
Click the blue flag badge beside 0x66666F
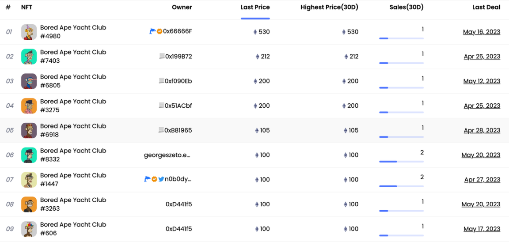(x=152, y=31)
